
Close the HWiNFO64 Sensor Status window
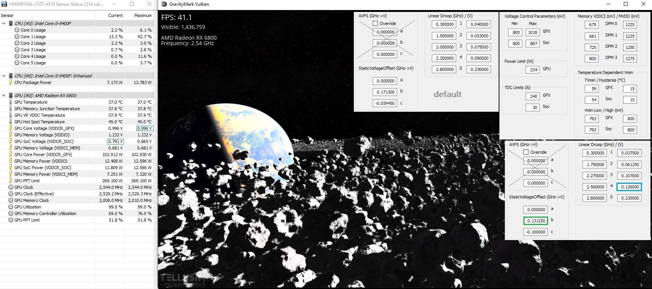[149, 4]
